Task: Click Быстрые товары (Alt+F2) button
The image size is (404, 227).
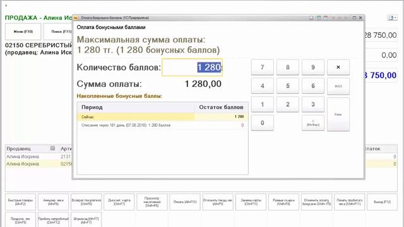Action: coord(20,202)
